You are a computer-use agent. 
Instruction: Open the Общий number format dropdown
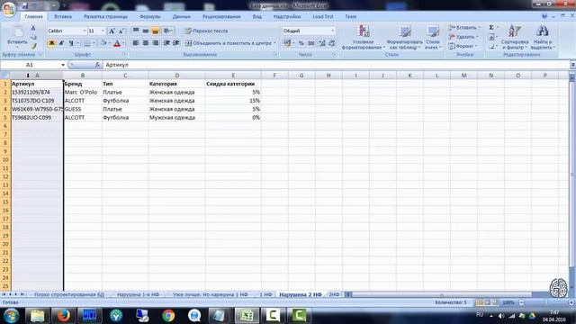coord(333,31)
